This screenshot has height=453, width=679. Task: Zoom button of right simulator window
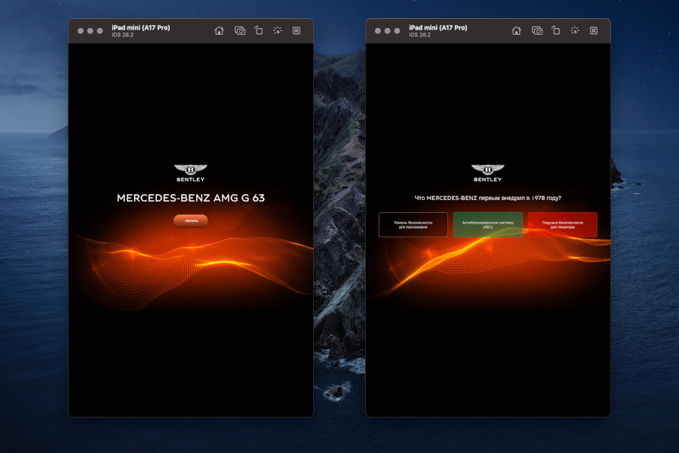coord(397,31)
